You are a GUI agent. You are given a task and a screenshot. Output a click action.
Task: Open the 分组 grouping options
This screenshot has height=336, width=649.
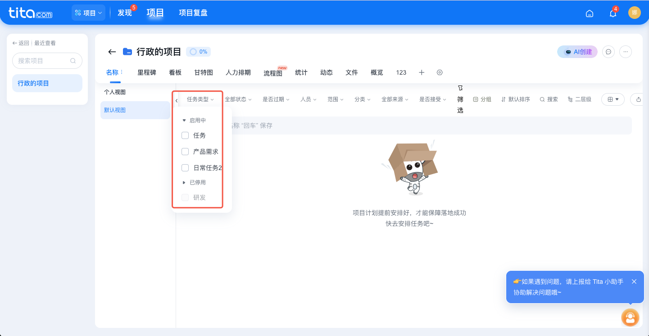[483, 99]
